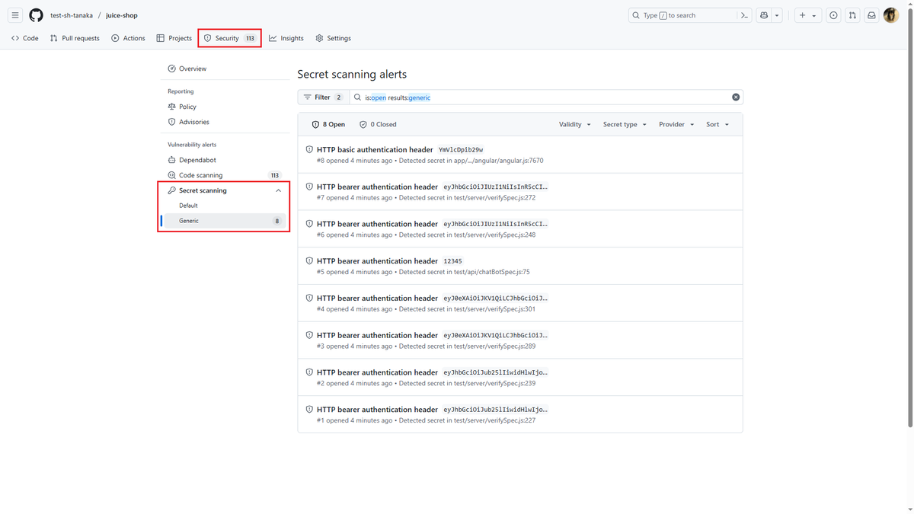The width and height of the screenshot is (914, 514).
Task: Click shield icon of alert #5
Action: tap(309, 261)
